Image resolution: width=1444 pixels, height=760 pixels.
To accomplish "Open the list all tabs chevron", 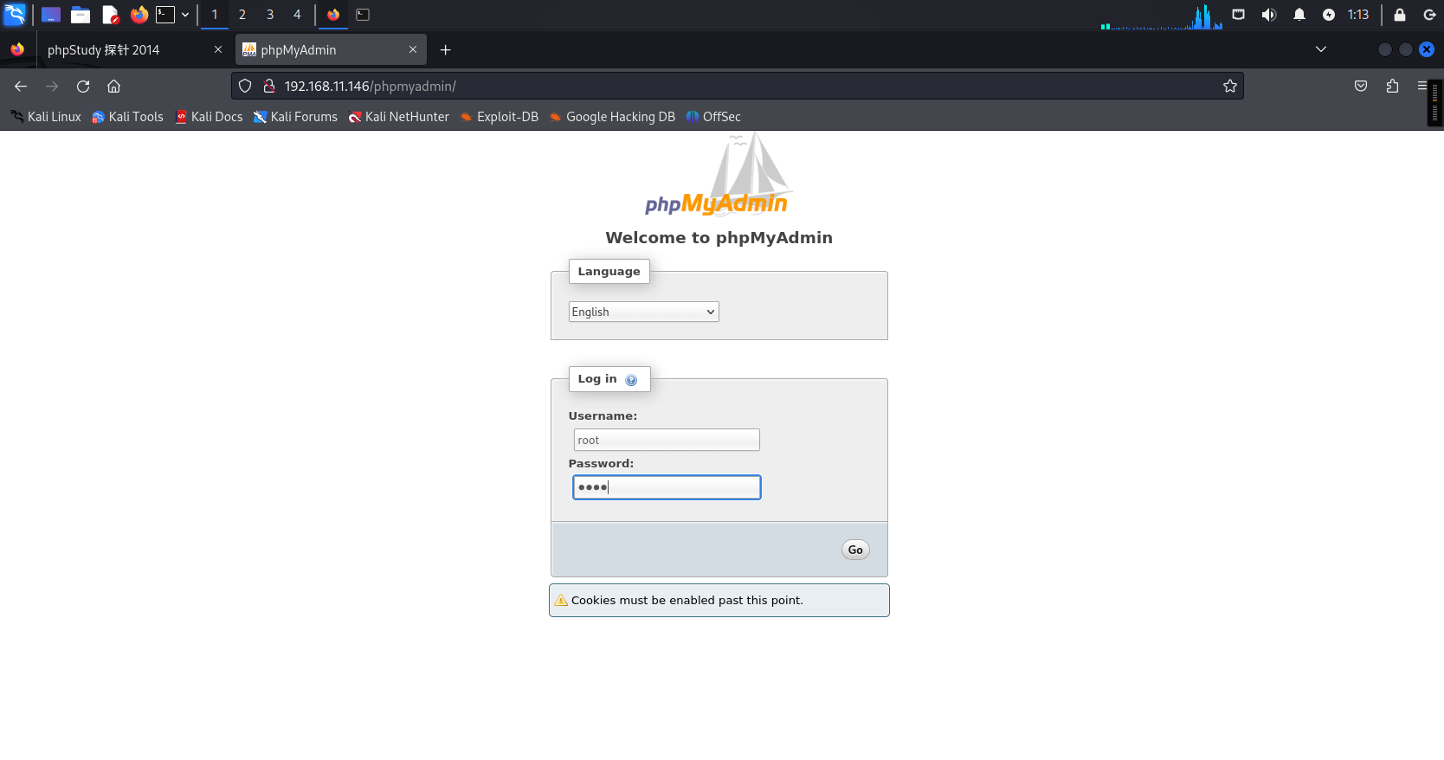I will (x=1321, y=49).
